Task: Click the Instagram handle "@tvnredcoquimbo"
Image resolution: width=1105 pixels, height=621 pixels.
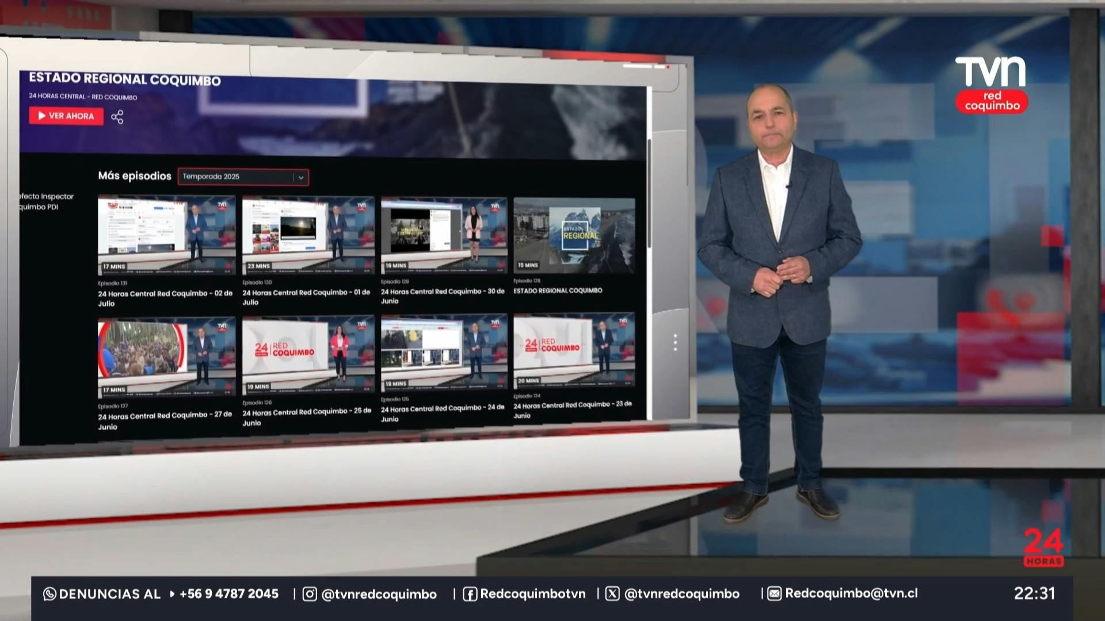Action: [379, 594]
